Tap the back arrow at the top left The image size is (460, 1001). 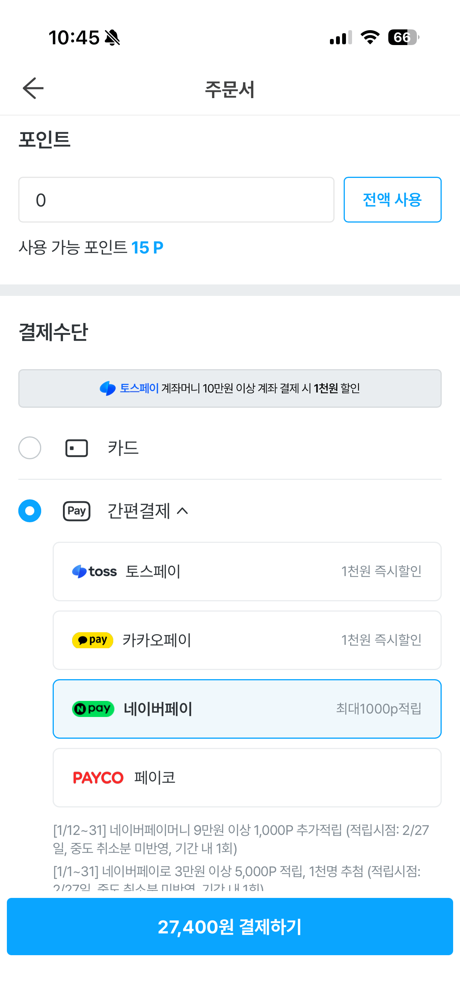click(33, 88)
